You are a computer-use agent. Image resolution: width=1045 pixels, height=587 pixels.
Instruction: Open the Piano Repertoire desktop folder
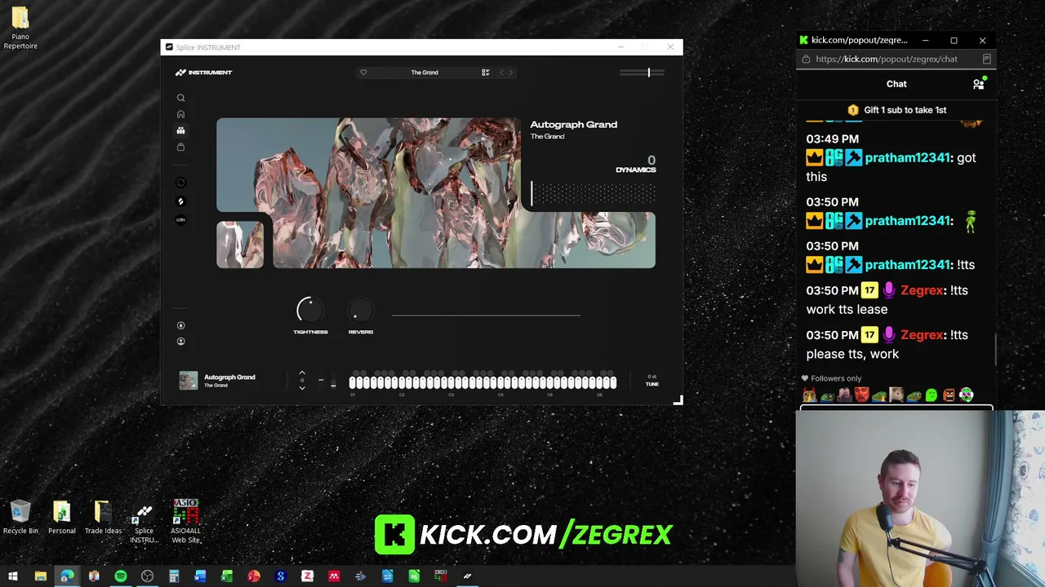click(x=20, y=29)
